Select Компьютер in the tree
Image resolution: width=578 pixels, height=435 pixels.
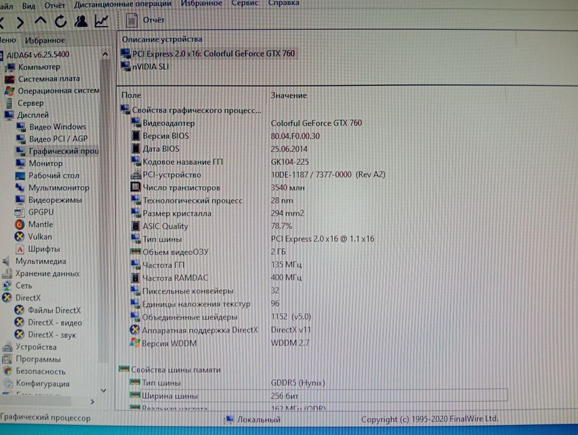[33, 67]
